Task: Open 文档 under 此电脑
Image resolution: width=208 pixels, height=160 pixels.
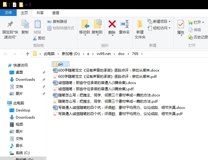Action: coord(16,139)
